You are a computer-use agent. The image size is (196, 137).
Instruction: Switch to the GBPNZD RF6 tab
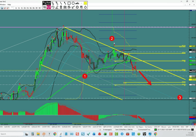(x=77, y=127)
